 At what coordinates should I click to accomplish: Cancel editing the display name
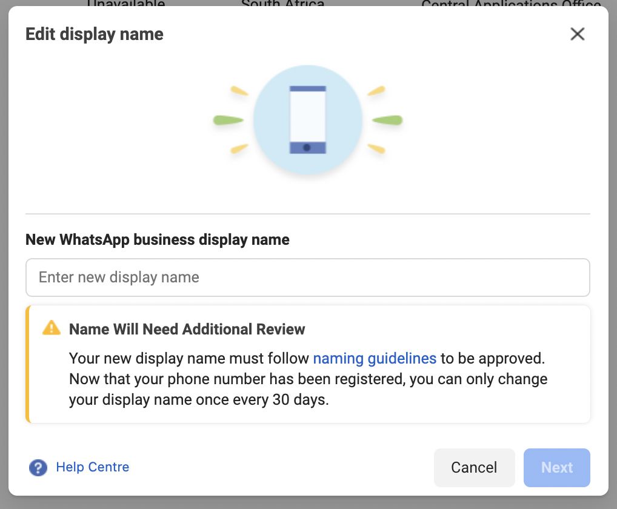[x=474, y=467]
